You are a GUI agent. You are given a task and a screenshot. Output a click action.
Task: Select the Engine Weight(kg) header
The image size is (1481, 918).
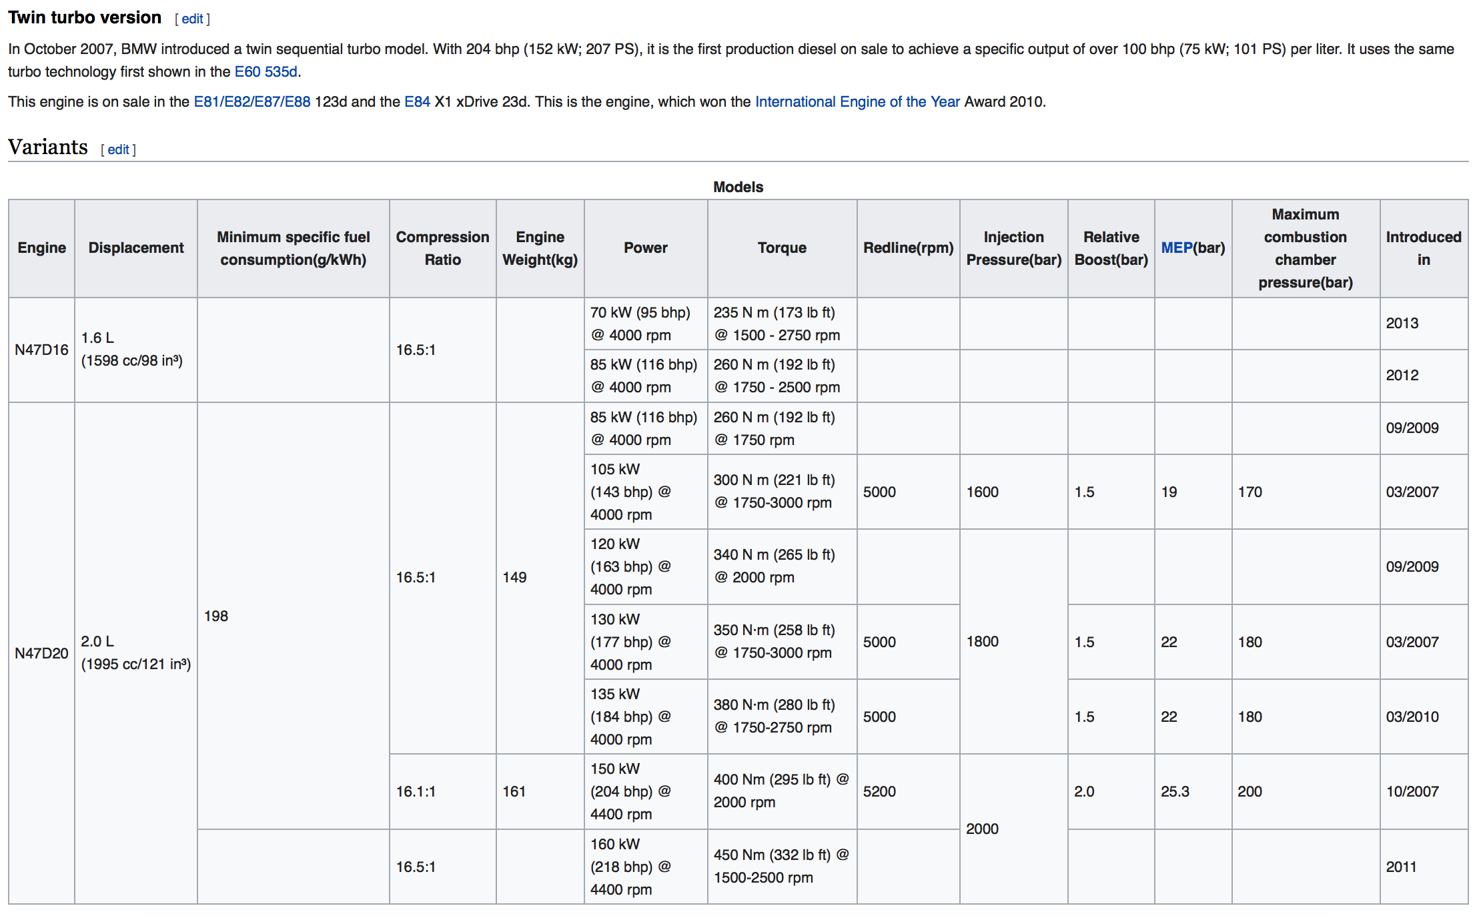(540, 248)
